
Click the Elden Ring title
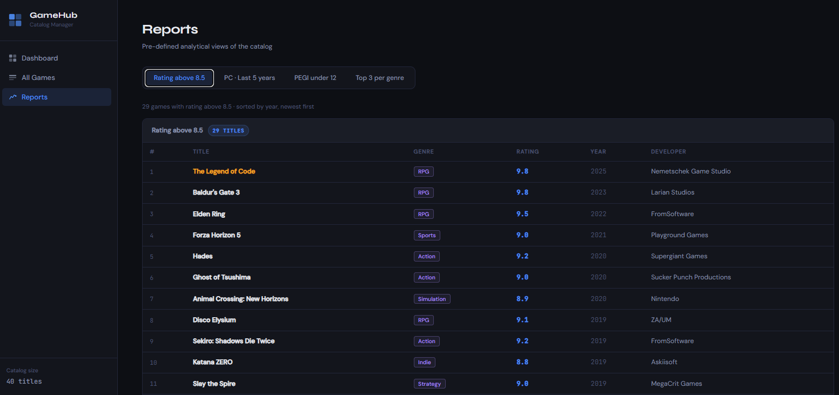[x=209, y=214]
